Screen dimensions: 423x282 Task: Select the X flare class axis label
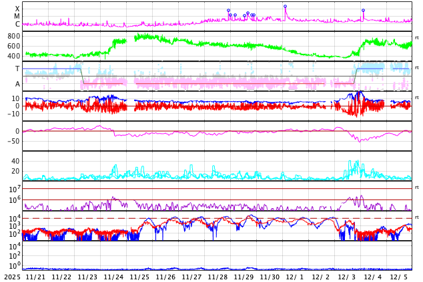tap(17, 9)
